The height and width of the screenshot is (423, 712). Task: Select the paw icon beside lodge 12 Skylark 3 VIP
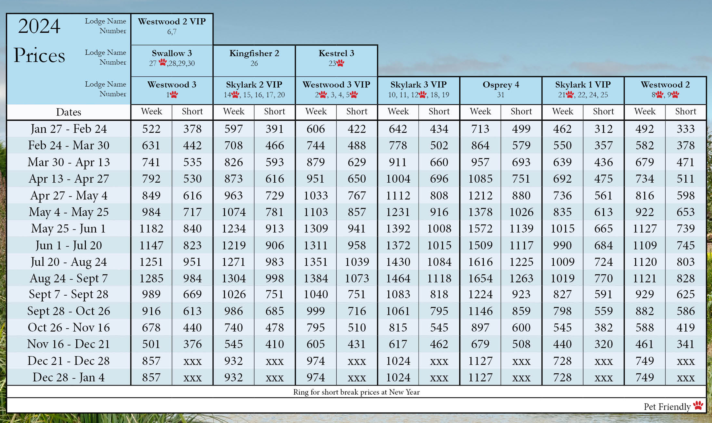click(422, 95)
